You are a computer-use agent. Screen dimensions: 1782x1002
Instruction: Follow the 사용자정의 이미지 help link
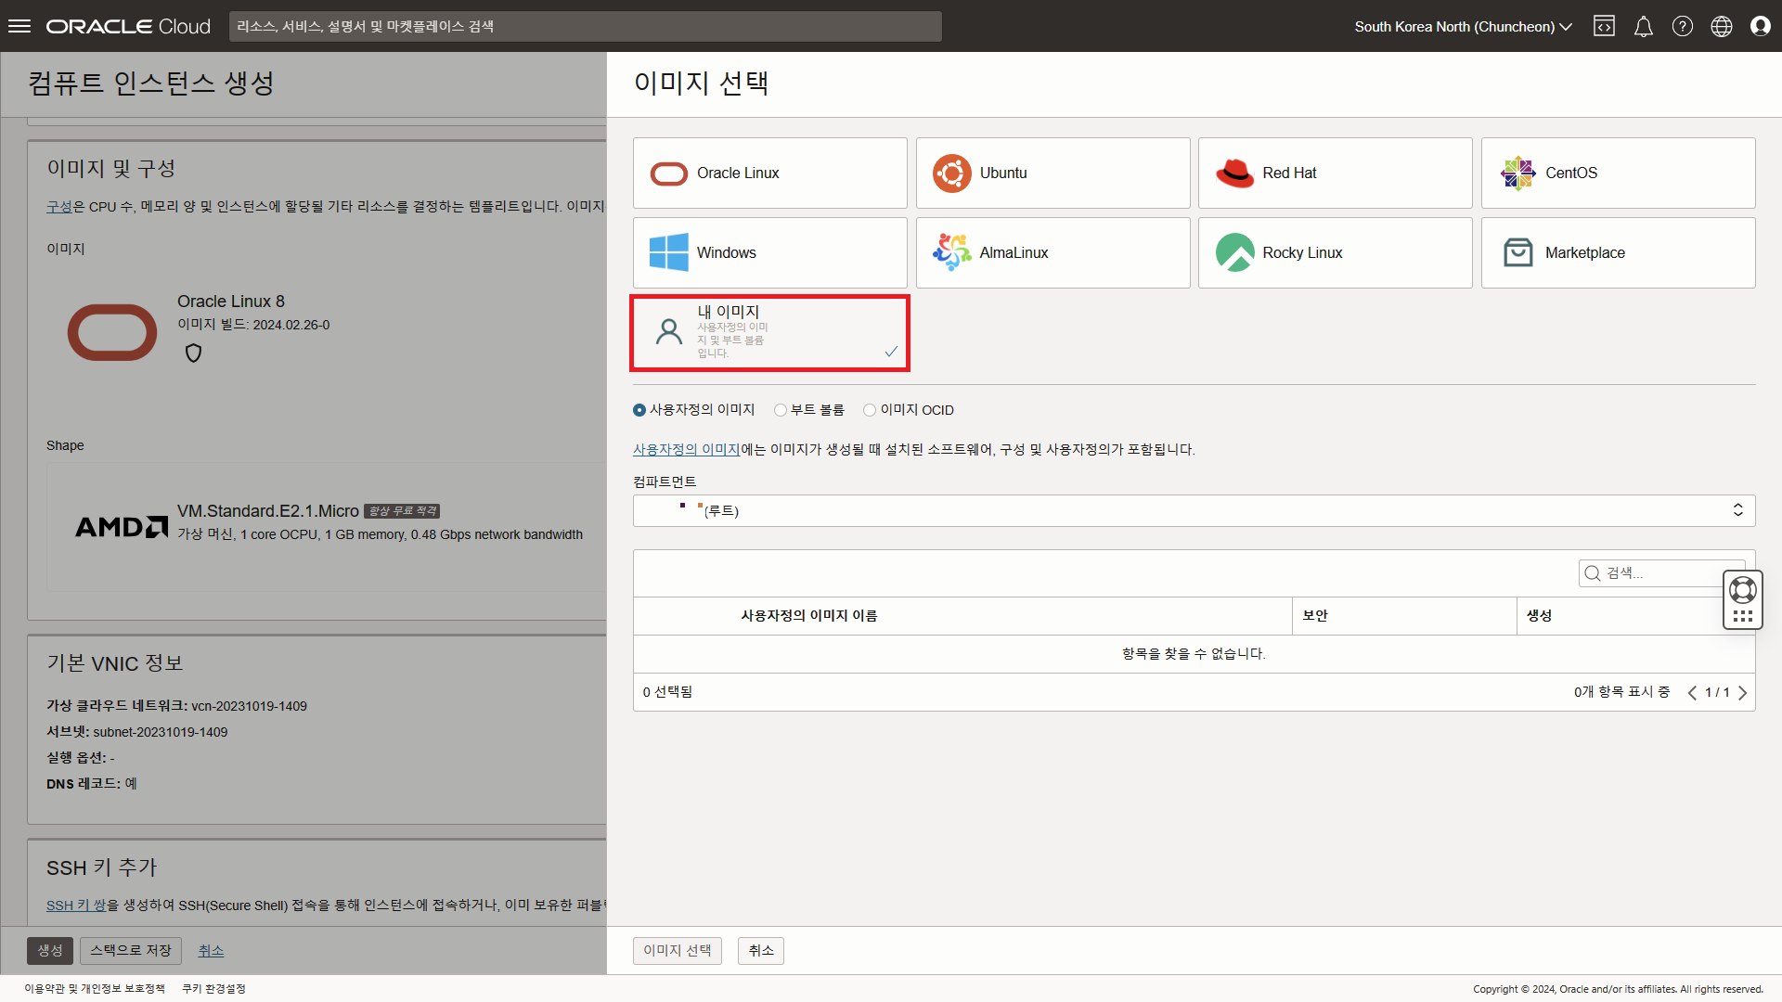tap(686, 450)
